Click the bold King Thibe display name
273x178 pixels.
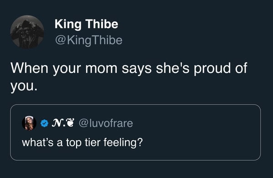pyautogui.click(x=86, y=24)
